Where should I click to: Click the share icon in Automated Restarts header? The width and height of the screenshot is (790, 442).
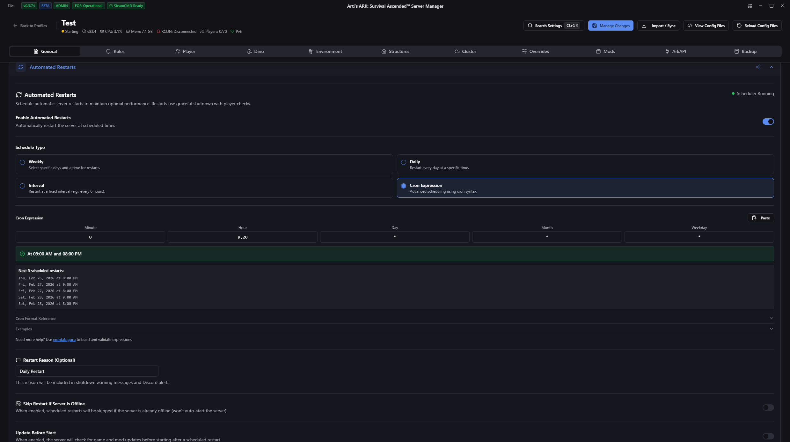click(x=758, y=67)
